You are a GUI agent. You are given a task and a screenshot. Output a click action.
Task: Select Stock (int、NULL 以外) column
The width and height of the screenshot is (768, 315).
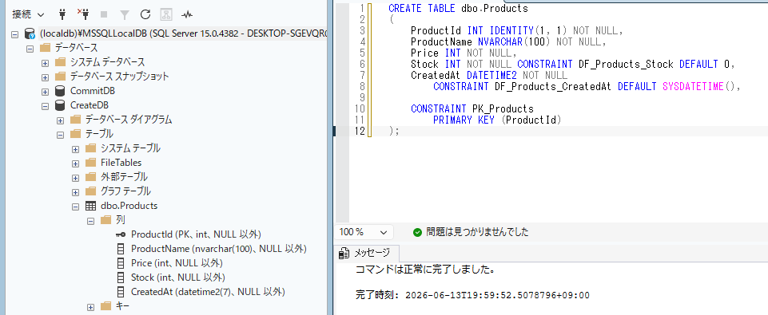point(178,278)
